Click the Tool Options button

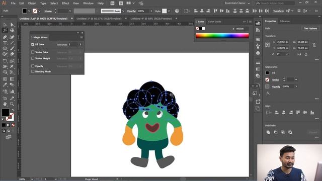[x=310, y=28]
